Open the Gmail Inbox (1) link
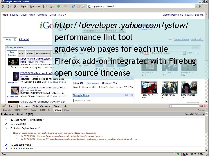209x156 pixels. coord(78,83)
